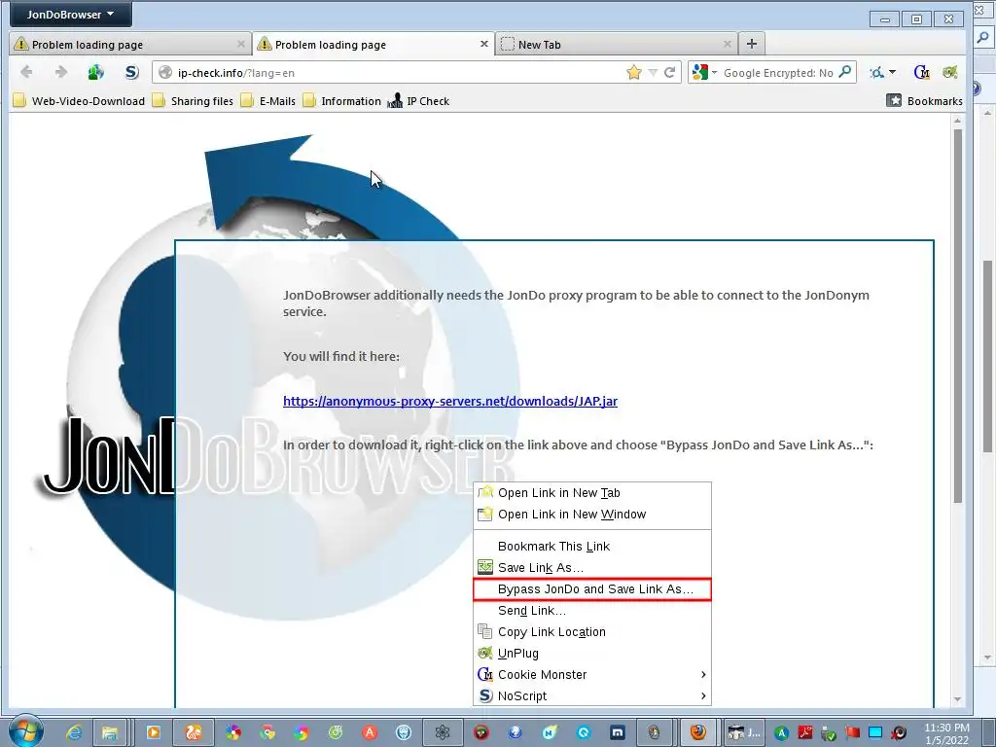Open the Windows Start menu

[26, 731]
